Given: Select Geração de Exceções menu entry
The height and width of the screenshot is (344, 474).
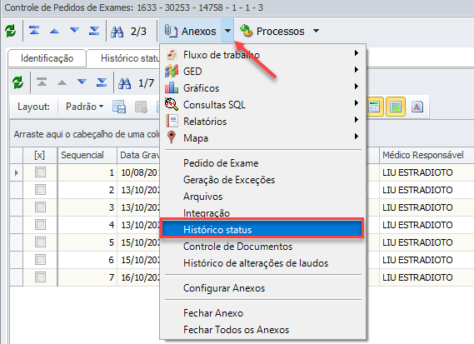Looking at the screenshot, I should point(263,180).
